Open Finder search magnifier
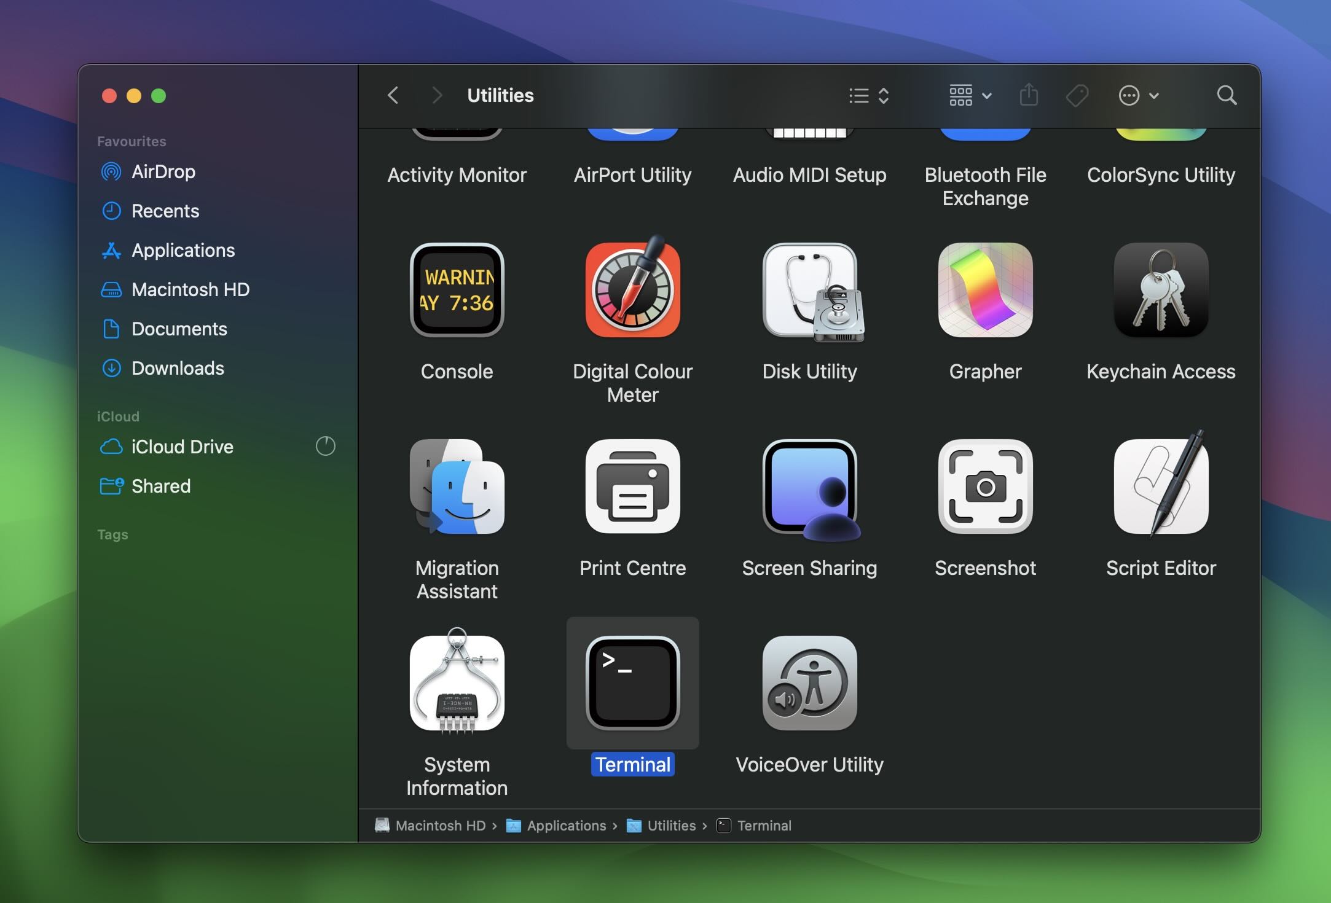Image resolution: width=1331 pixels, height=903 pixels. (x=1227, y=95)
